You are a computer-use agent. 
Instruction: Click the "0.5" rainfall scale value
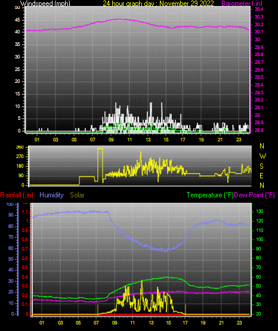point(25,267)
